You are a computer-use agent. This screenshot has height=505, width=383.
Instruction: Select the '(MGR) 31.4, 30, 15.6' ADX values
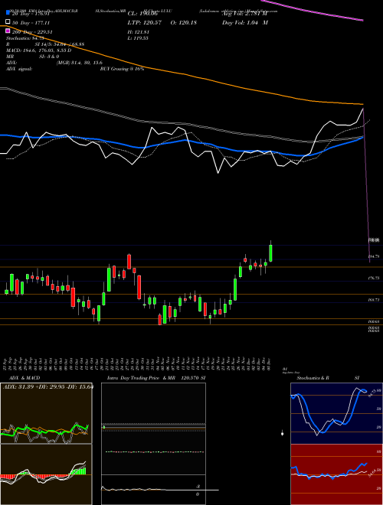click(80, 63)
